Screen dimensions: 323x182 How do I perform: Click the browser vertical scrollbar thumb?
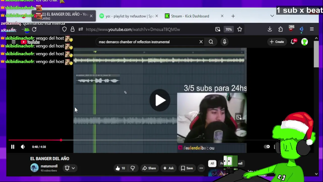point(316,54)
